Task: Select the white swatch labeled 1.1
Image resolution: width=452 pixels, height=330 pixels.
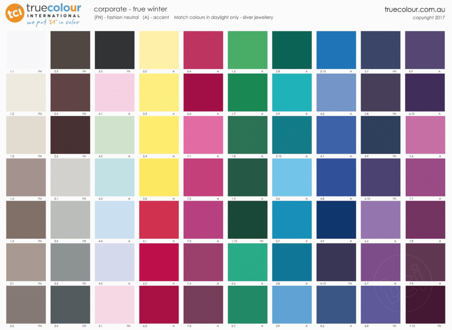Action: [x=26, y=50]
